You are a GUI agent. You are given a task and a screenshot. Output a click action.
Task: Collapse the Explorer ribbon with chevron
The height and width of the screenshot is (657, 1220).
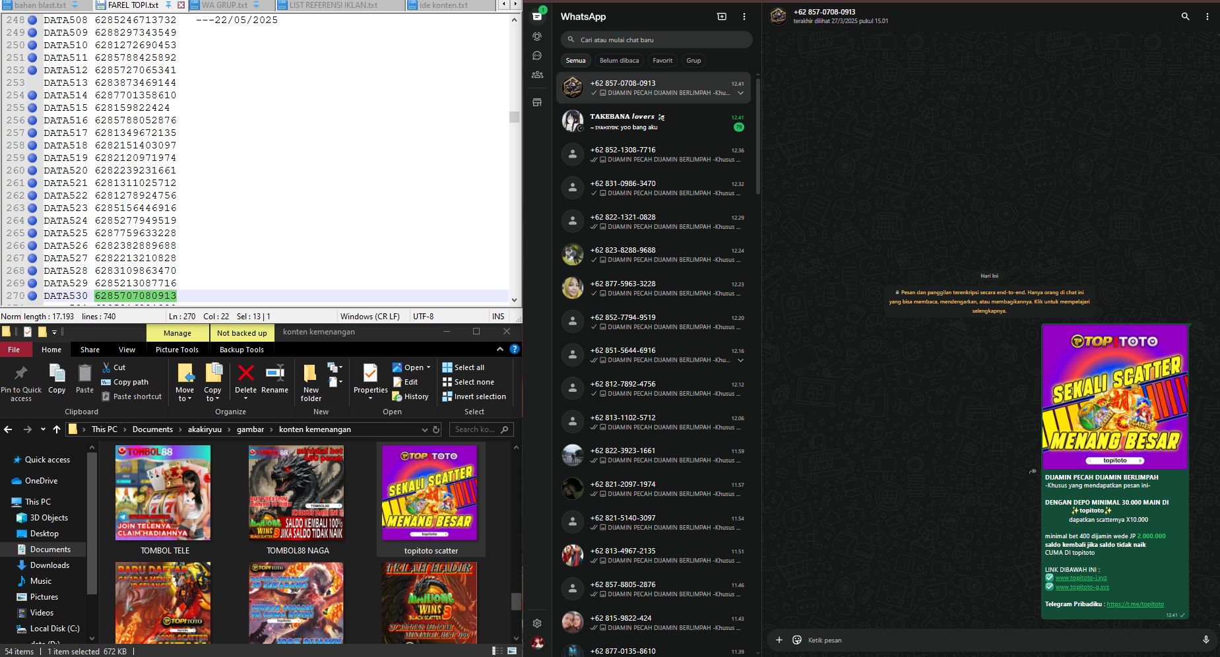tap(500, 349)
